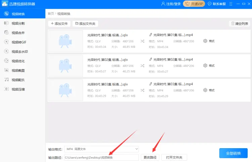Viewport: 252px width, 162px height.
Task: Open the 视频去水印 sidebar section
Action: click(x=23, y=51)
